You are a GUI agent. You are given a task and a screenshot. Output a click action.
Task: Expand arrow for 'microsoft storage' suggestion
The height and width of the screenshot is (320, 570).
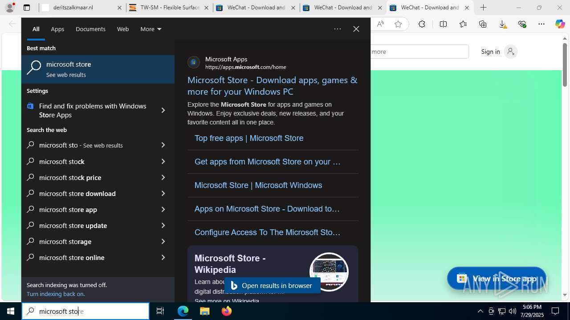coord(163,241)
